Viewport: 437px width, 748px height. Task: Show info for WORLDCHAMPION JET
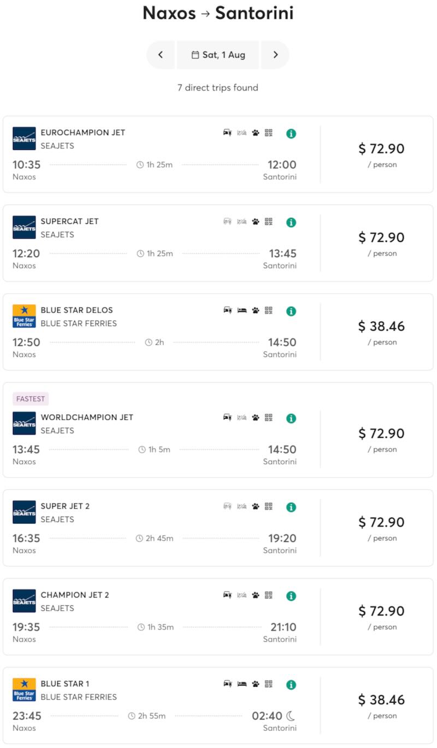(291, 418)
